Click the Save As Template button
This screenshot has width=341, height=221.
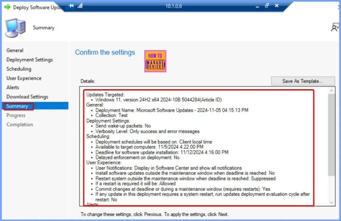click(303, 81)
